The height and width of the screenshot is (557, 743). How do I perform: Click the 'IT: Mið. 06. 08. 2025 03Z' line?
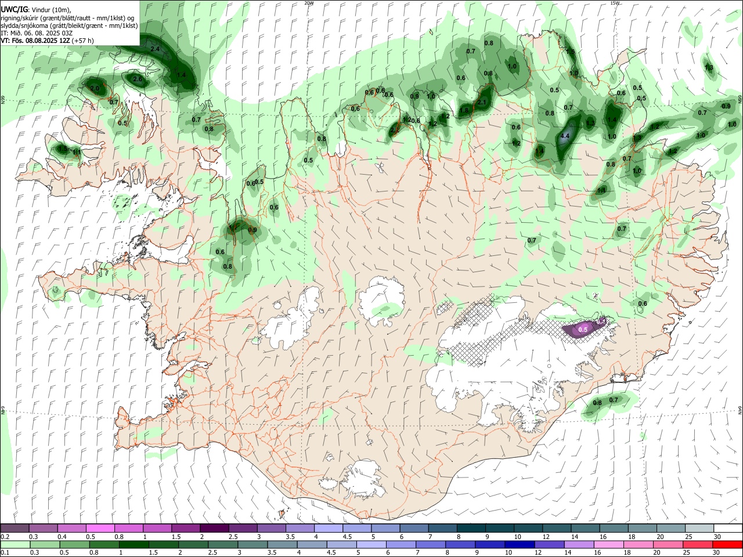(x=37, y=33)
